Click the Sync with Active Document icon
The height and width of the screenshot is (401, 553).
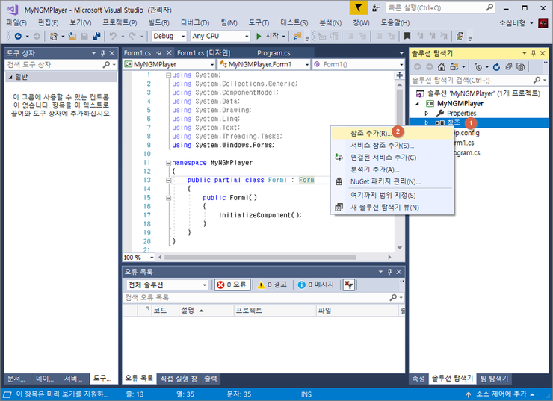454,67
